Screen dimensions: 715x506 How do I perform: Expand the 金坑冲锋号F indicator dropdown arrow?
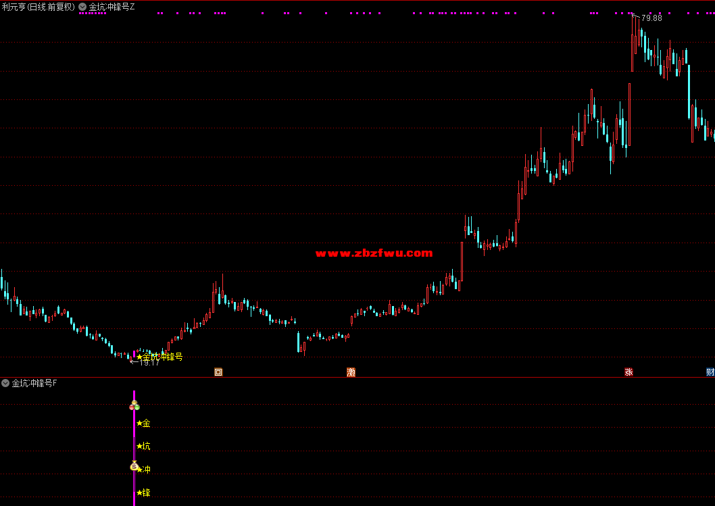(5, 384)
